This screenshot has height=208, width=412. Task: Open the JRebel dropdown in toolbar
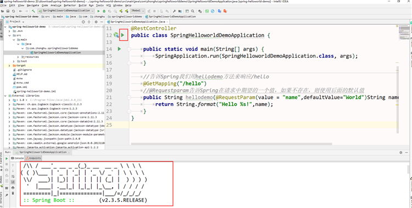[x=138, y=11]
